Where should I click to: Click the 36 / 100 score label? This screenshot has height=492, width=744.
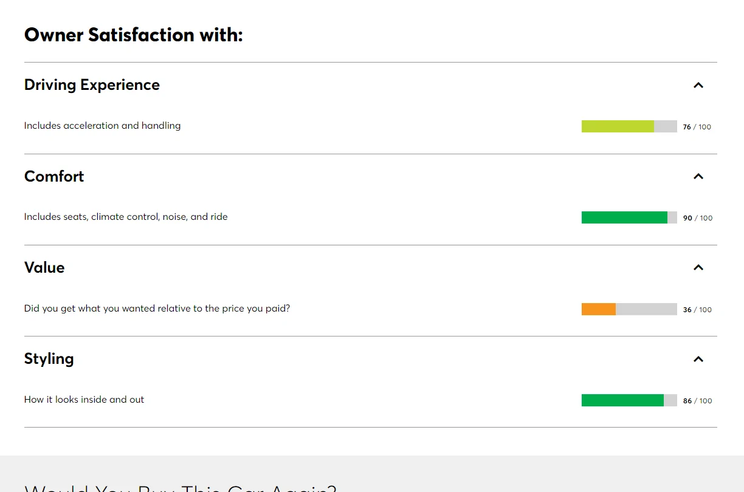[x=697, y=310]
